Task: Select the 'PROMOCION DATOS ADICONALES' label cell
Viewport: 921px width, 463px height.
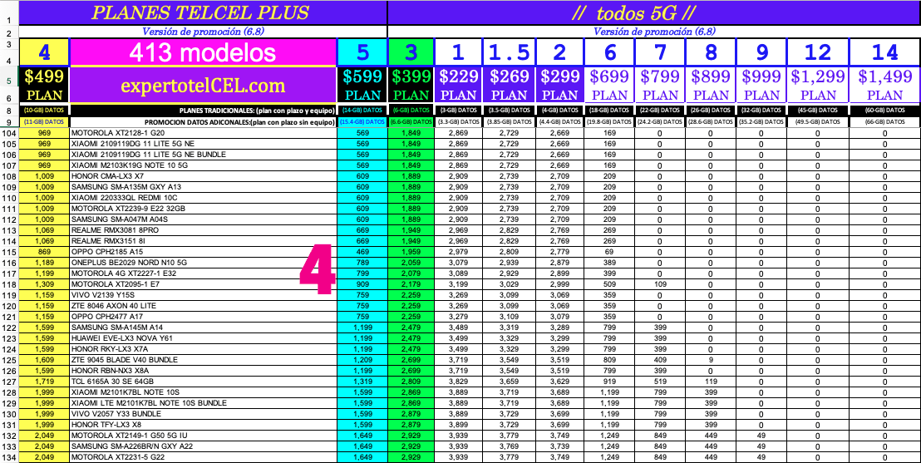Action: coord(203,121)
